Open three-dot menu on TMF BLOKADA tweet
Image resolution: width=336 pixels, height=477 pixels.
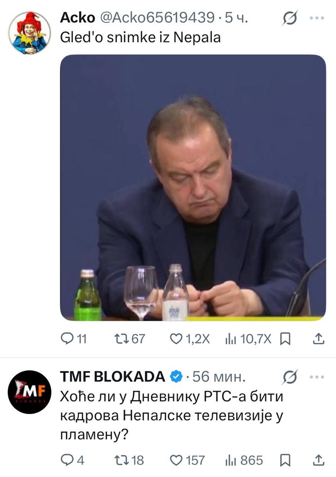(317, 377)
